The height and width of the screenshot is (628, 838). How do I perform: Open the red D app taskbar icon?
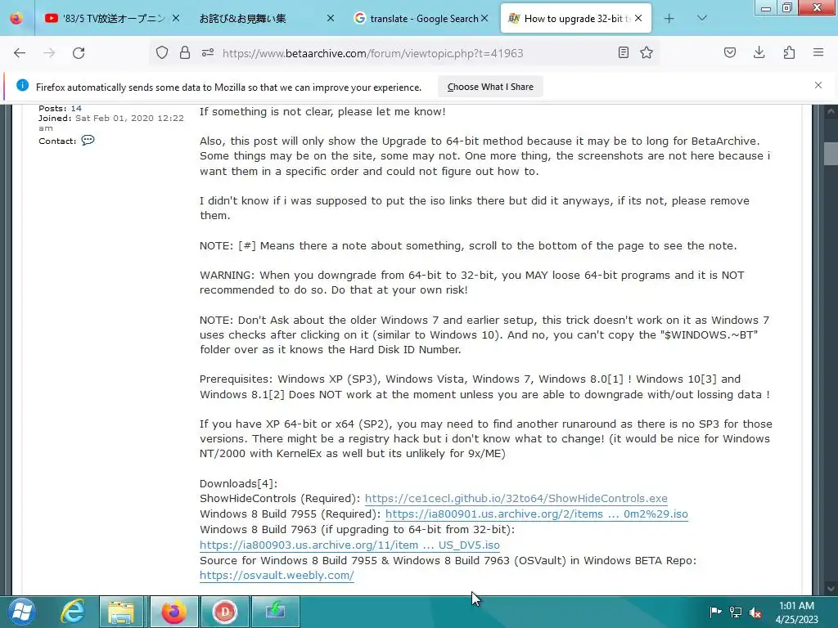[224, 612]
